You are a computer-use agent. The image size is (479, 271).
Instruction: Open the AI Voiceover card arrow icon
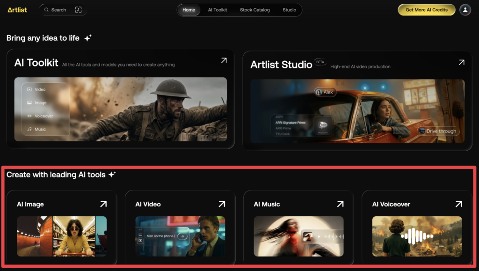[458, 204]
